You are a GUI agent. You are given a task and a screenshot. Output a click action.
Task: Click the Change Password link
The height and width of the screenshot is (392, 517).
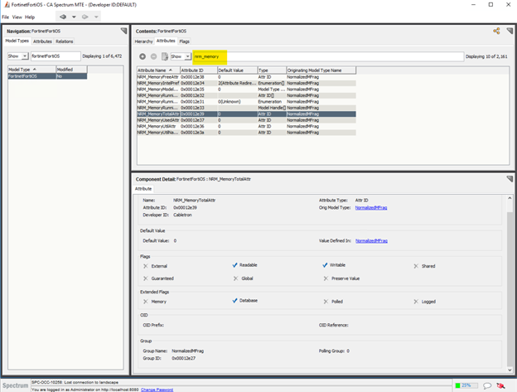click(157, 389)
